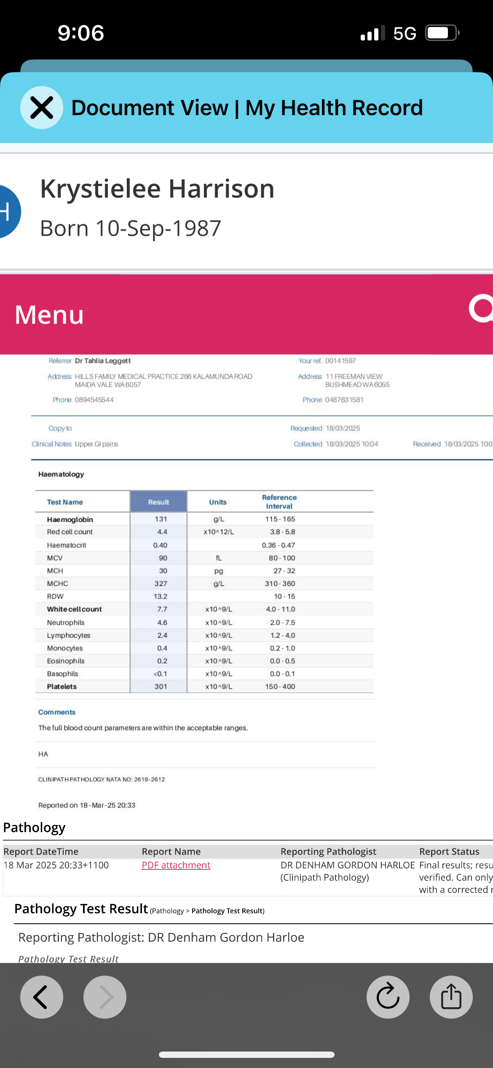Tap the cellular signal bars icon

tap(372, 33)
